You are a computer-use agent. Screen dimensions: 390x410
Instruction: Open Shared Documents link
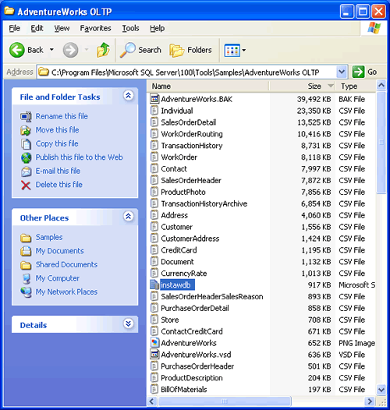pyautogui.click(x=66, y=264)
